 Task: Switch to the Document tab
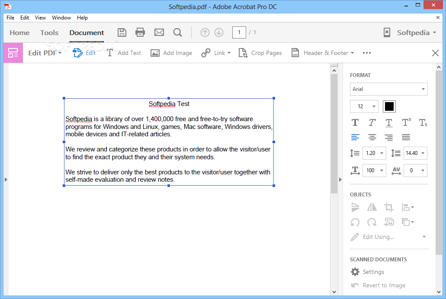tap(87, 33)
